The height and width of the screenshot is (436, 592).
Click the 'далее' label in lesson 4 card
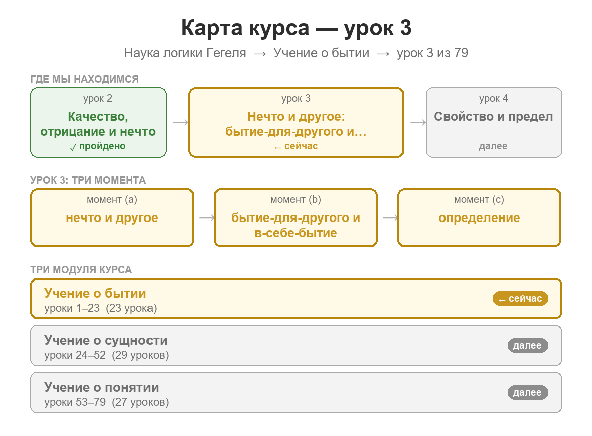[493, 146]
